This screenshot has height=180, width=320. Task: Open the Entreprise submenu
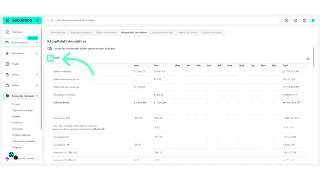pyautogui.click(x=18, y=129)
